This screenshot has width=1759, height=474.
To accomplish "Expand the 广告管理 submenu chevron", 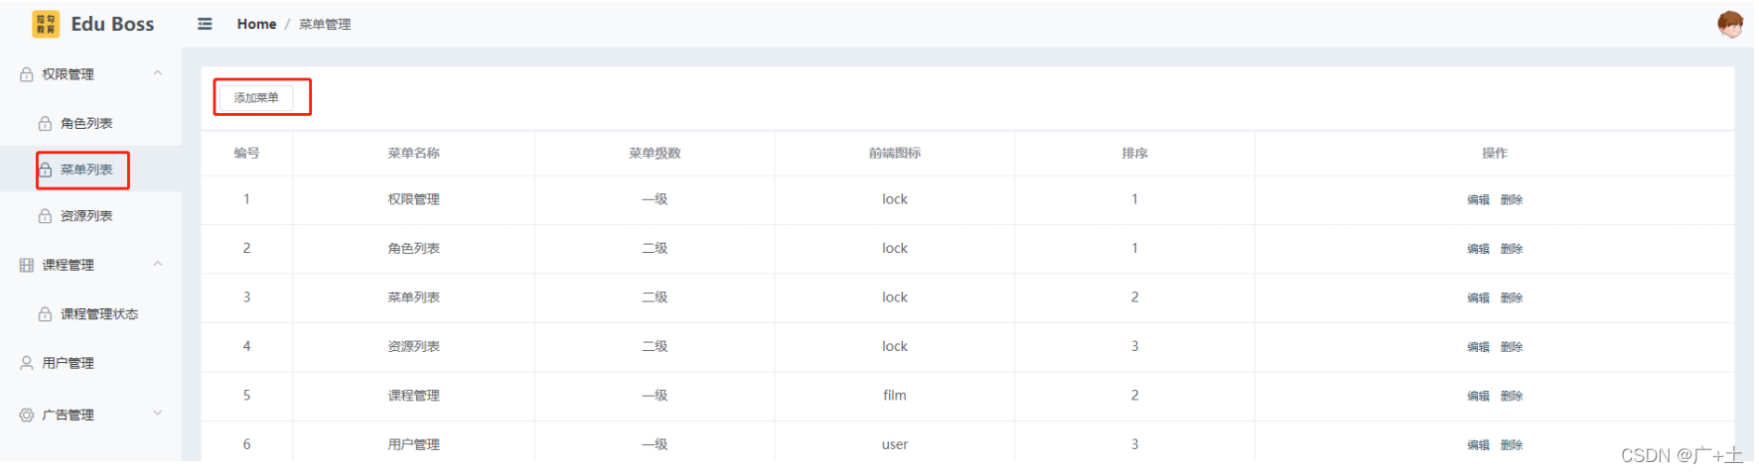I will tap(158, 414).
